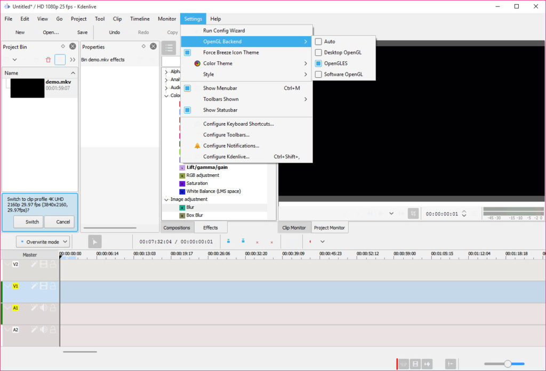Click the monitor timecode field 00:00:00:01

pos(441,214)
